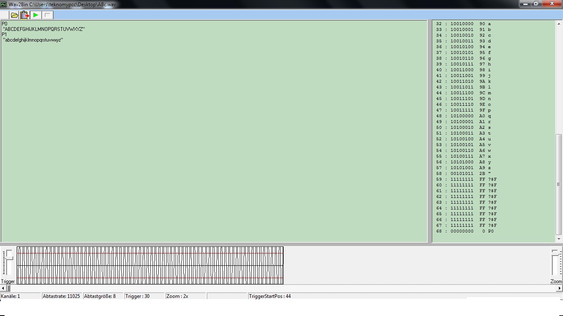Select row 57 : 10101001 A9 z

pos(464,168)
